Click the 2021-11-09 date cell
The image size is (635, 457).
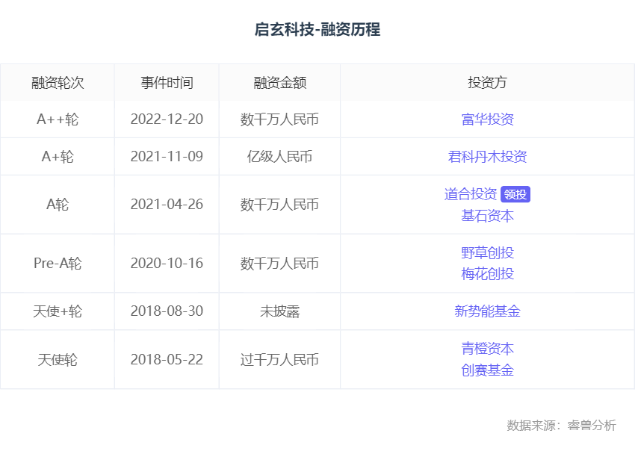coord(167,157)
